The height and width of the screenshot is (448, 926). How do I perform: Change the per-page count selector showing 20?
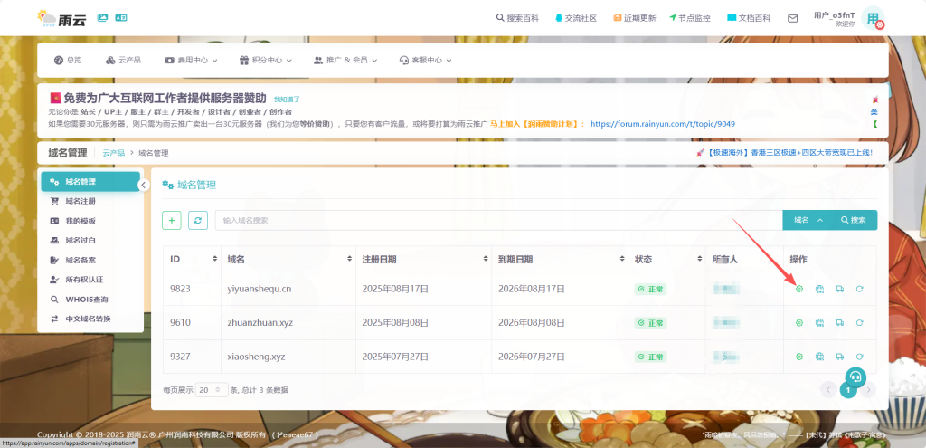tap(210, 389)
